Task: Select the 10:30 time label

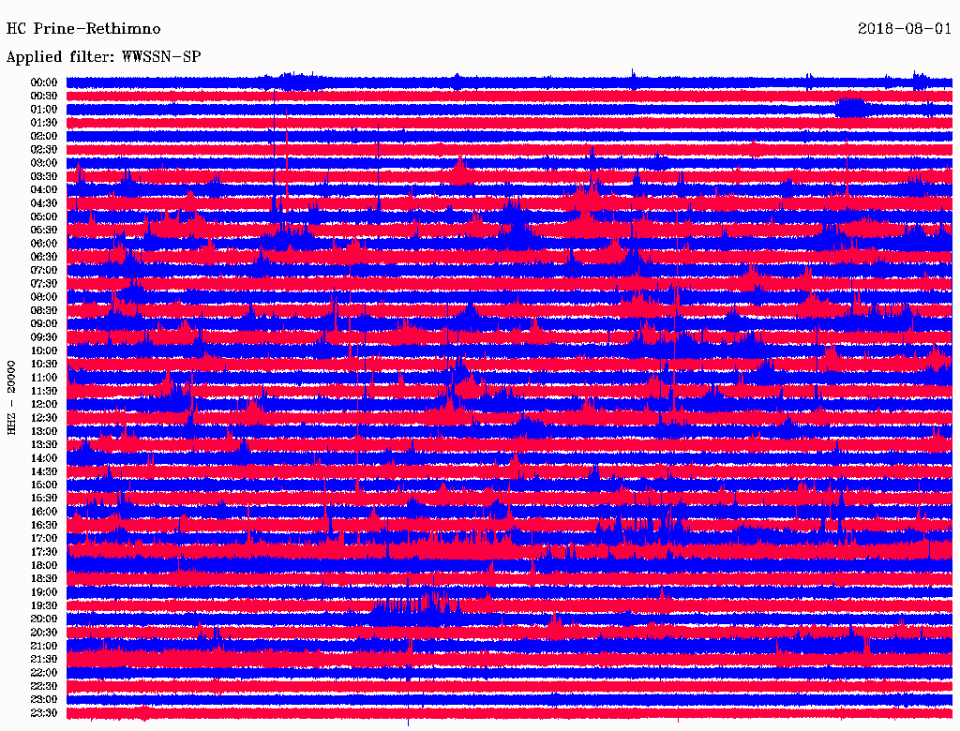Action: [43, 365]
